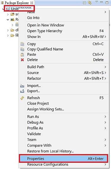Screen dimensions: 111x169
Task: Open the Team submenu
Action: click(x=64, y=140)
